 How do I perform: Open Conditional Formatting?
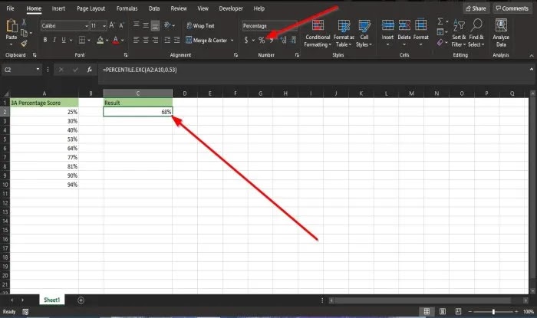[318, 34]
